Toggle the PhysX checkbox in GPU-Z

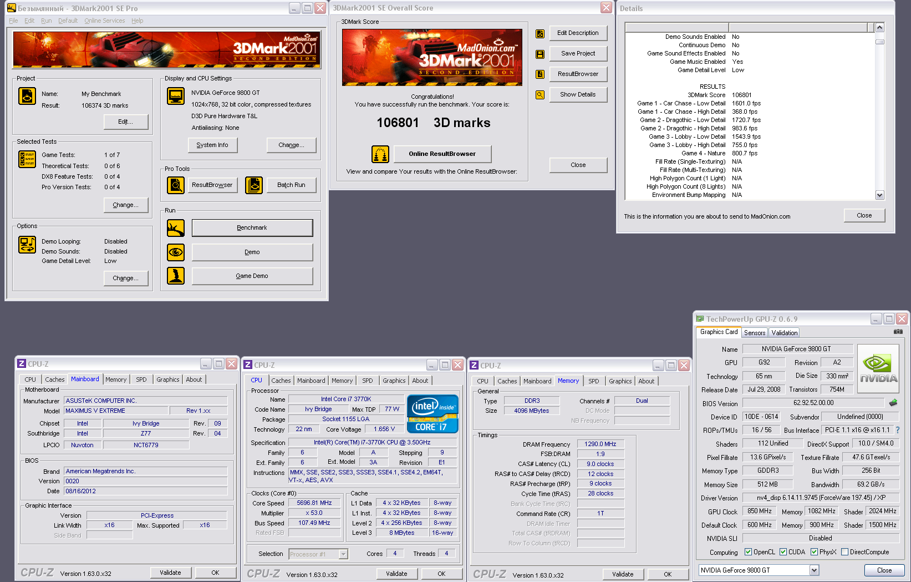(814, 552)
